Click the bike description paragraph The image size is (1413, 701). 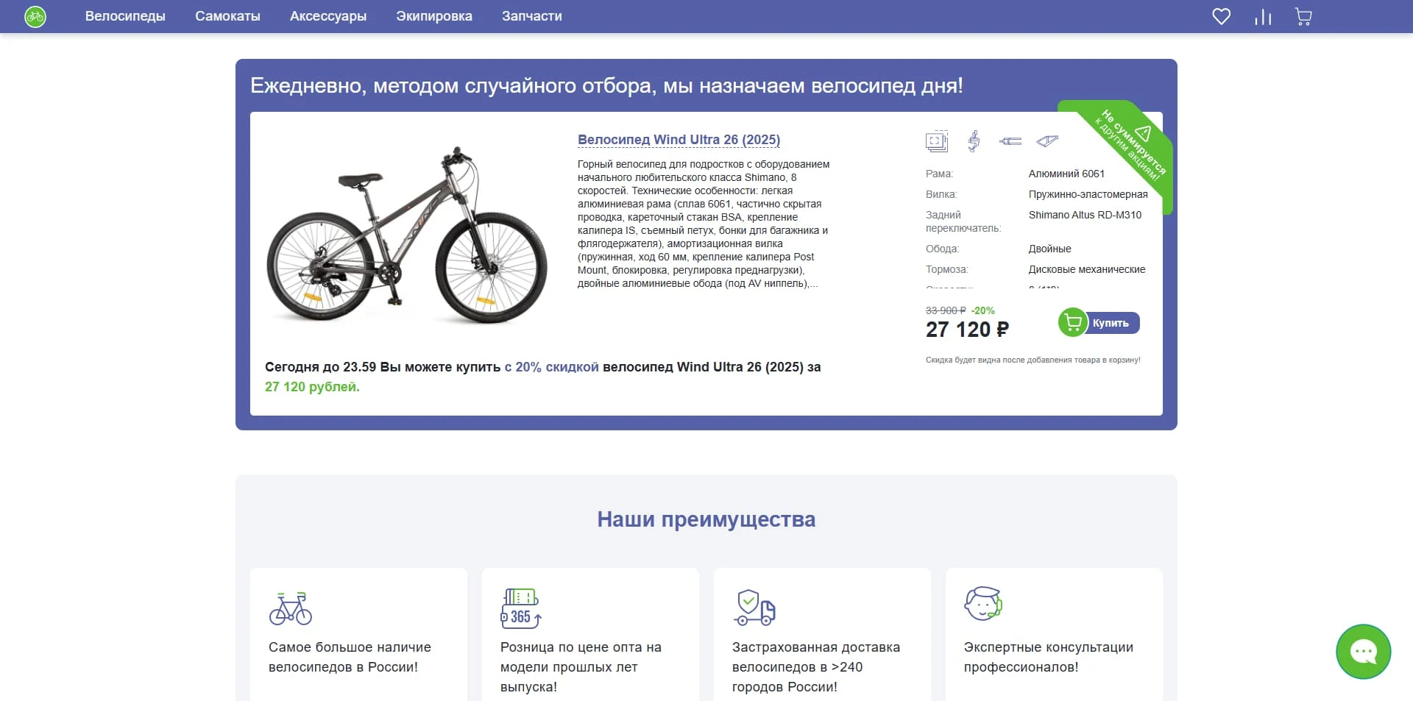[704, 224]
